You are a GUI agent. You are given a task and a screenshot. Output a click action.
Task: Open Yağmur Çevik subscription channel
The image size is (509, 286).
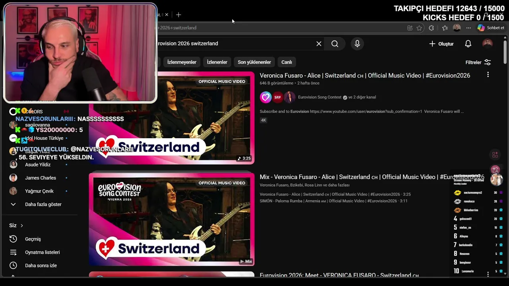(x=39, y=191)
